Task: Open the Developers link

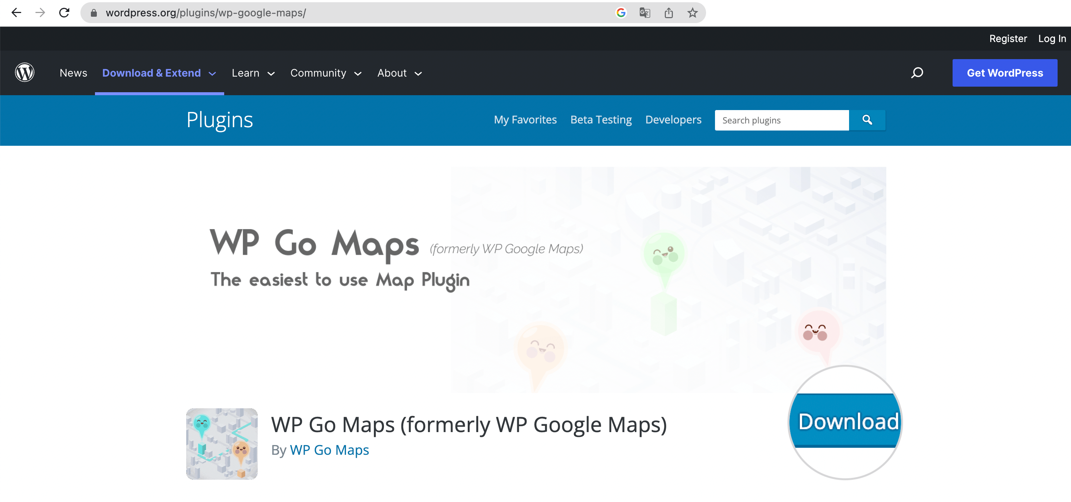Action: click(x=673, y=120)
